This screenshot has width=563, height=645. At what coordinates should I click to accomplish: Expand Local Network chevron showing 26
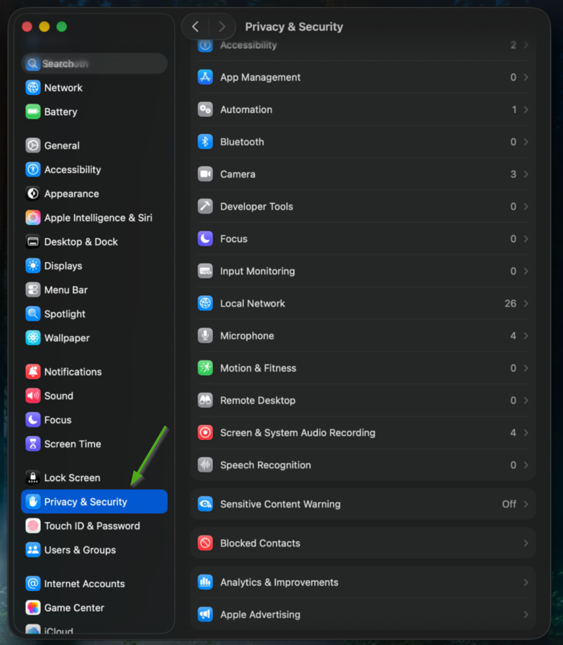point(525,303)
